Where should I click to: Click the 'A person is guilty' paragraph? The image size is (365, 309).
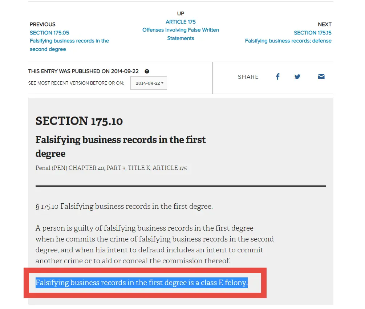(154, 244)
